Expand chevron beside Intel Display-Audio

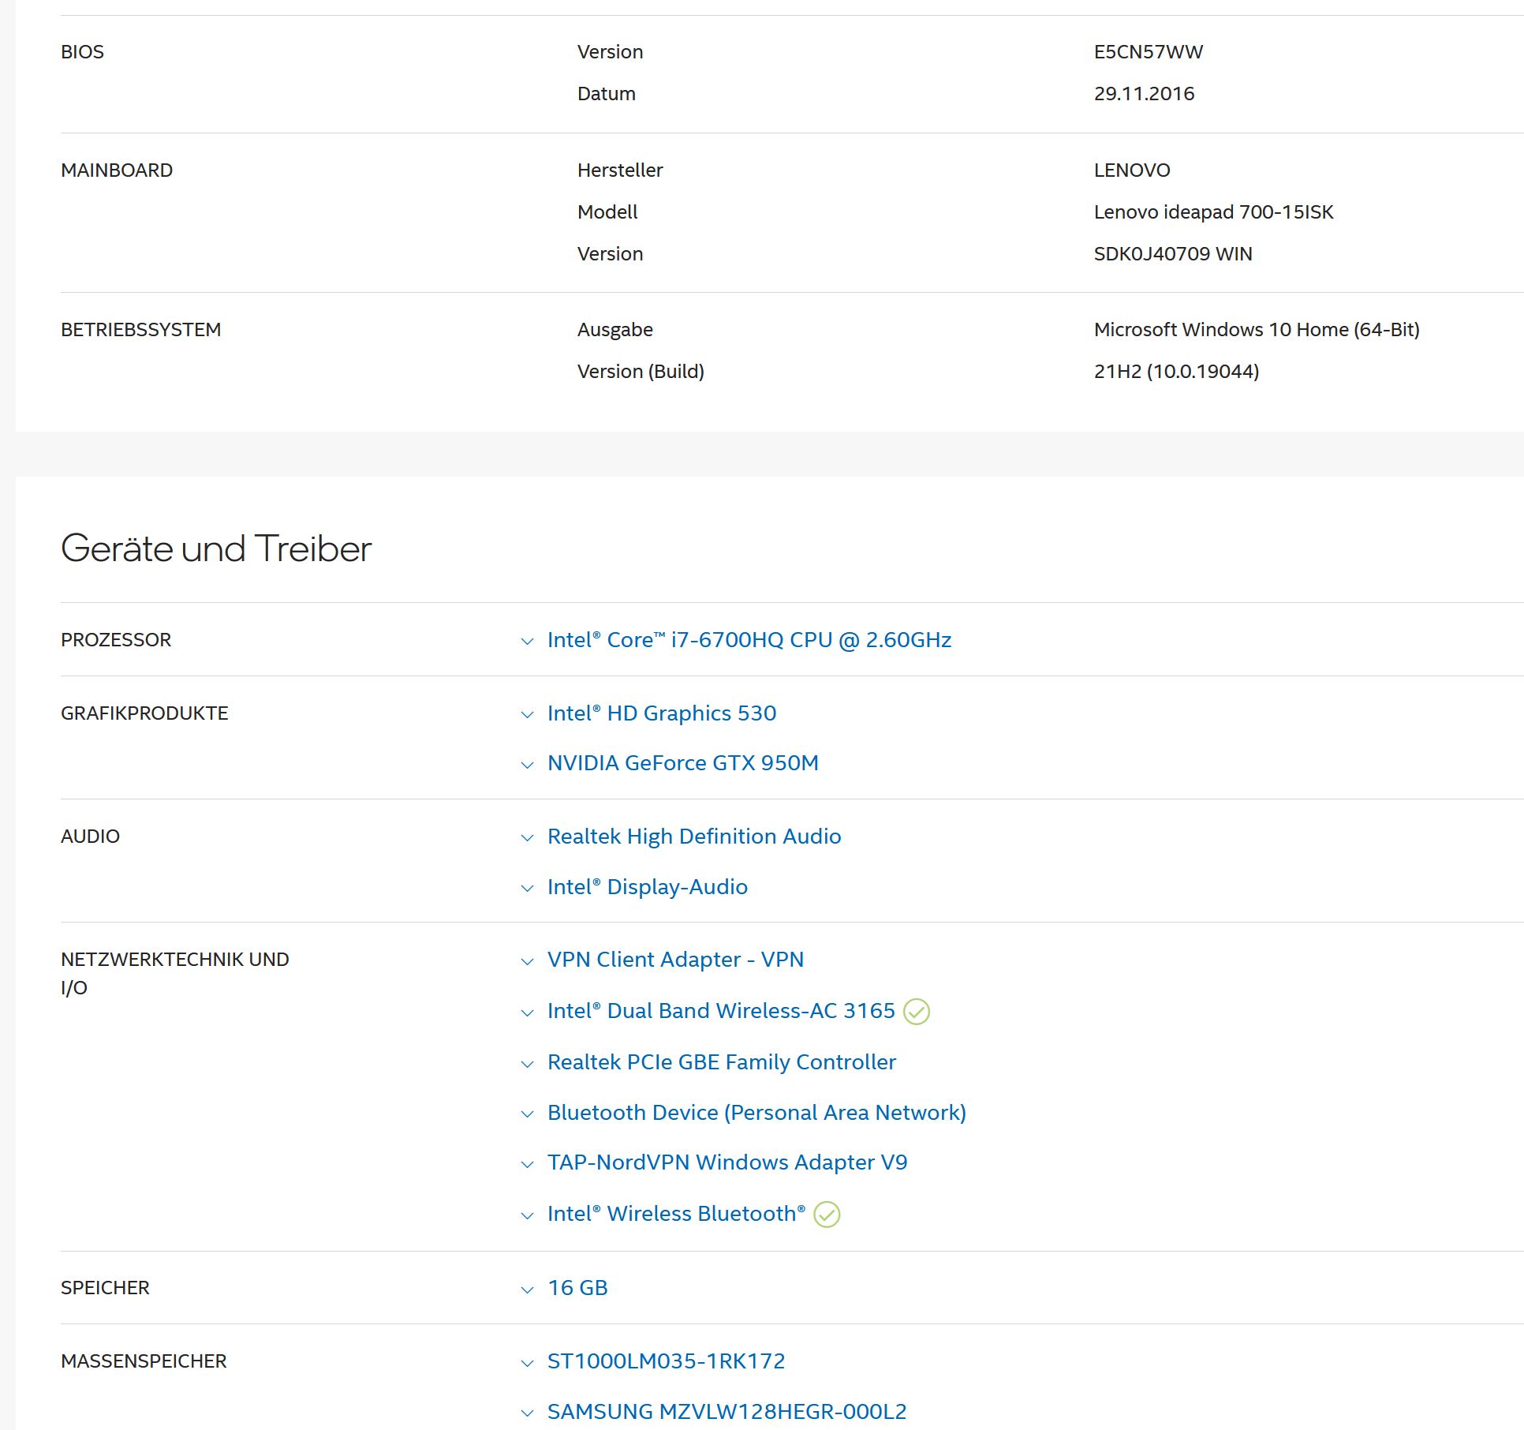point(527,889)
